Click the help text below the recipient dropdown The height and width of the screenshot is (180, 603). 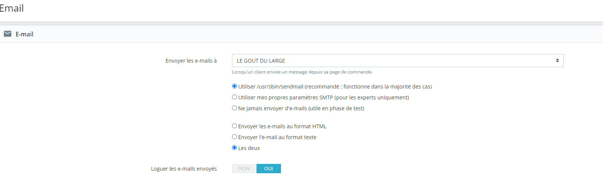tap(302, 72)
